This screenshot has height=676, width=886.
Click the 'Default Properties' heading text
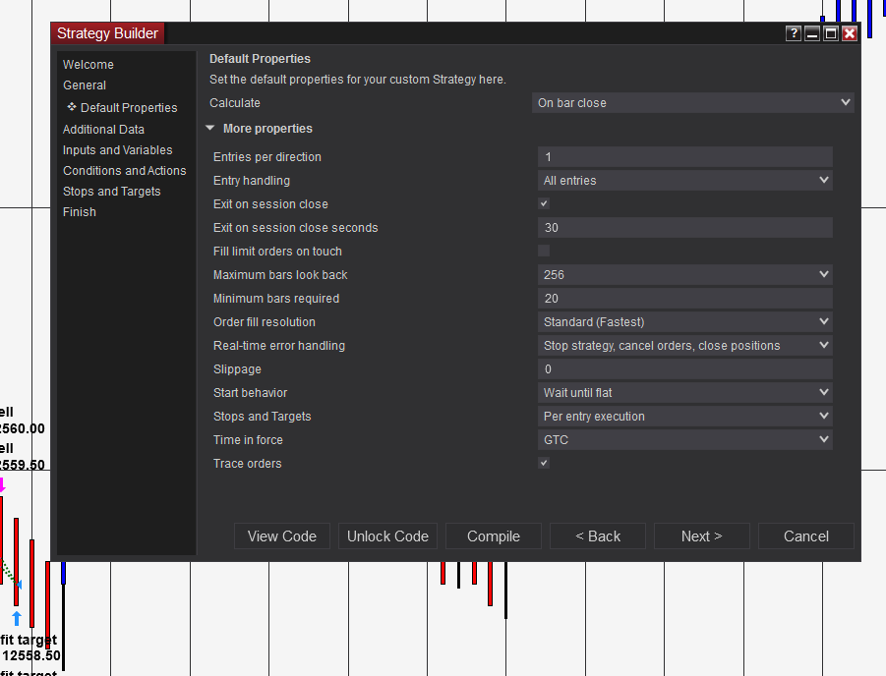tap(260, 59)
